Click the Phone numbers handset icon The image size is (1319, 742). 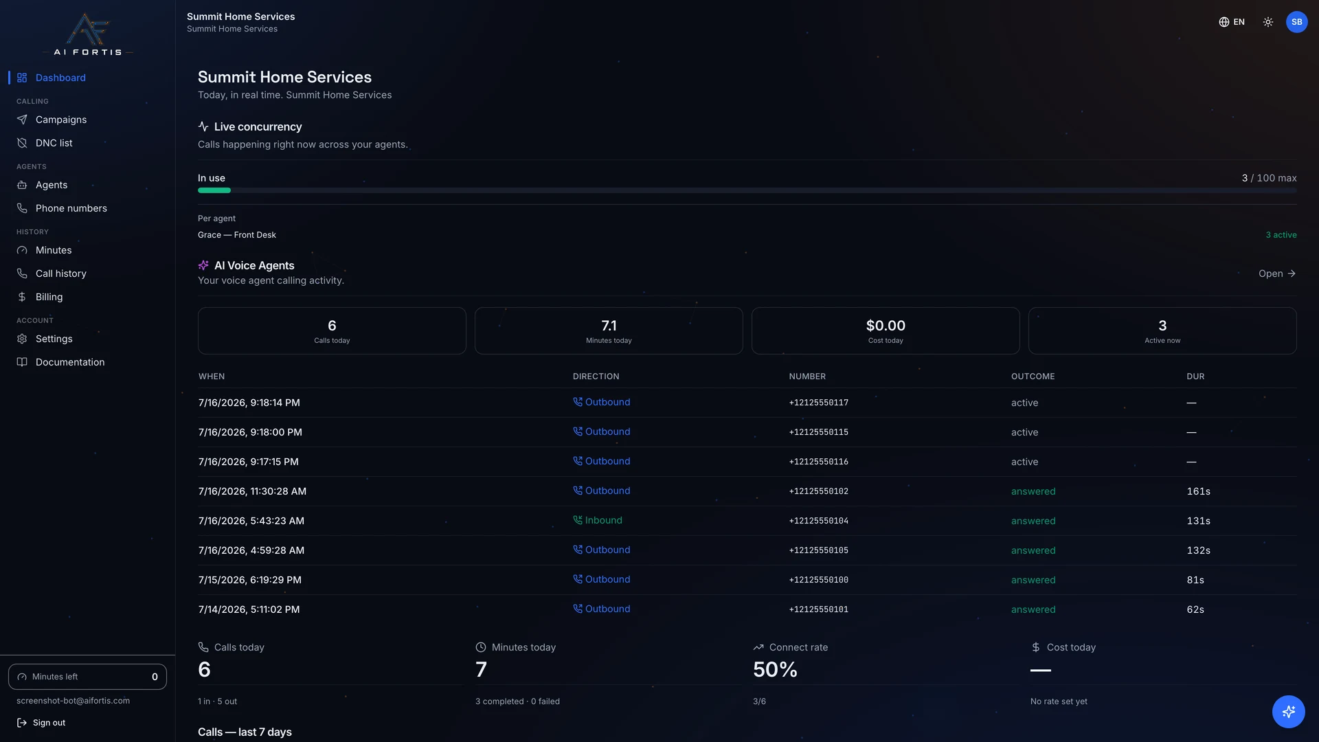pos(22,208)
